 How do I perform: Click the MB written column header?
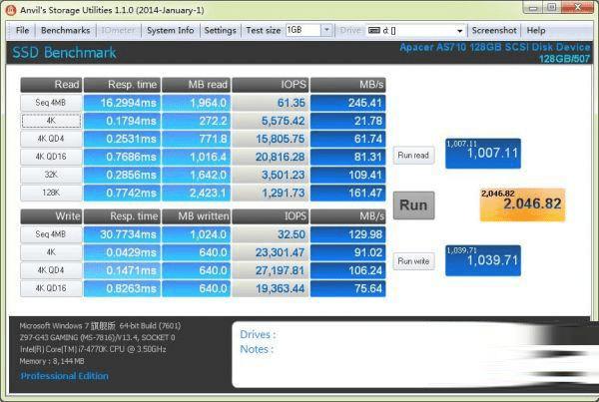click(x=196, y=216)
